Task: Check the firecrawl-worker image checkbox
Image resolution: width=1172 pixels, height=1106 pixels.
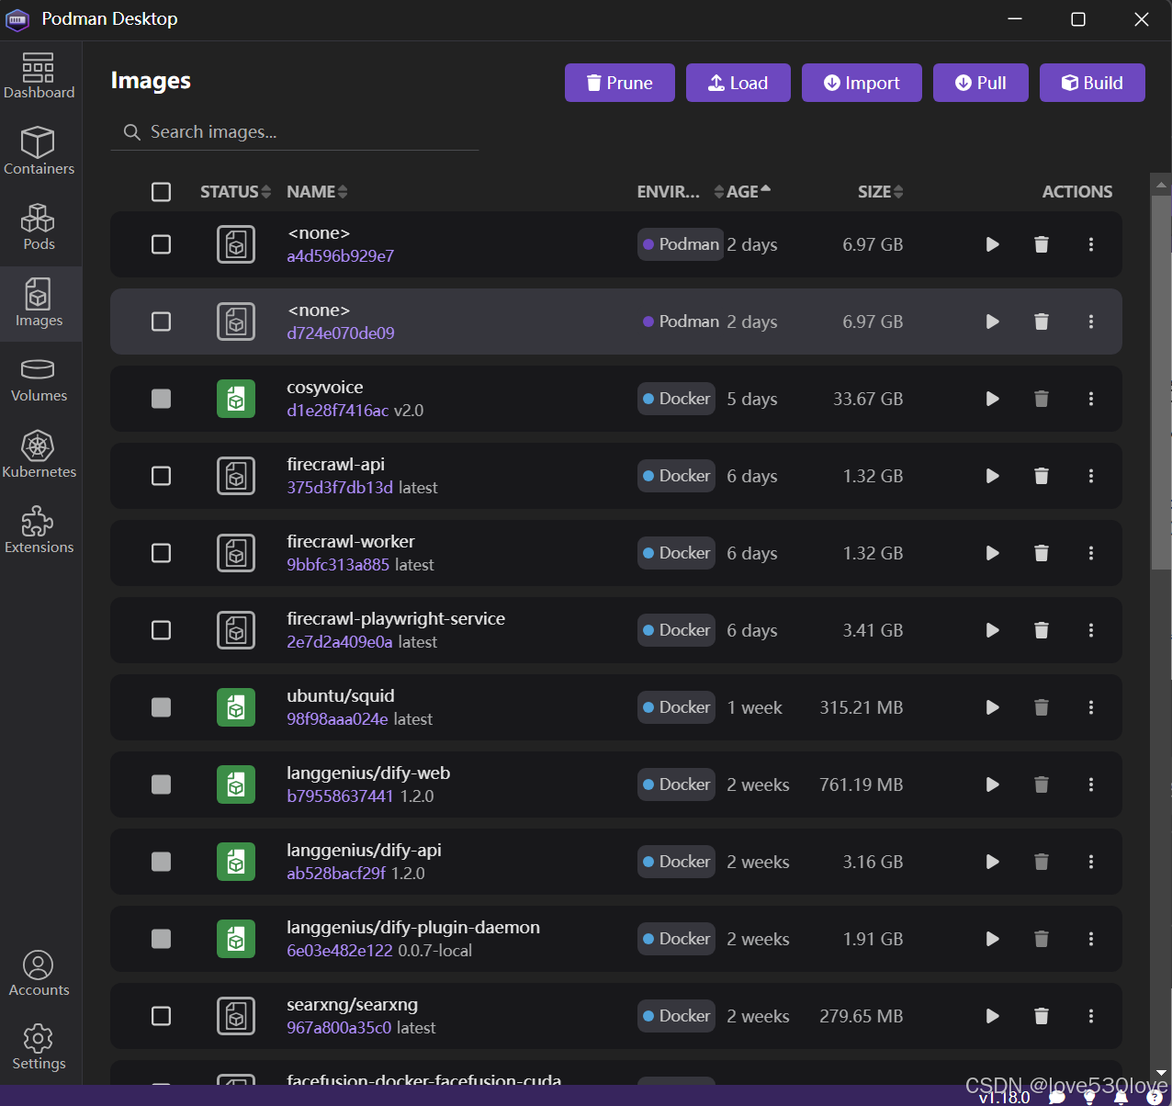Action: click(x=161, y=553)
